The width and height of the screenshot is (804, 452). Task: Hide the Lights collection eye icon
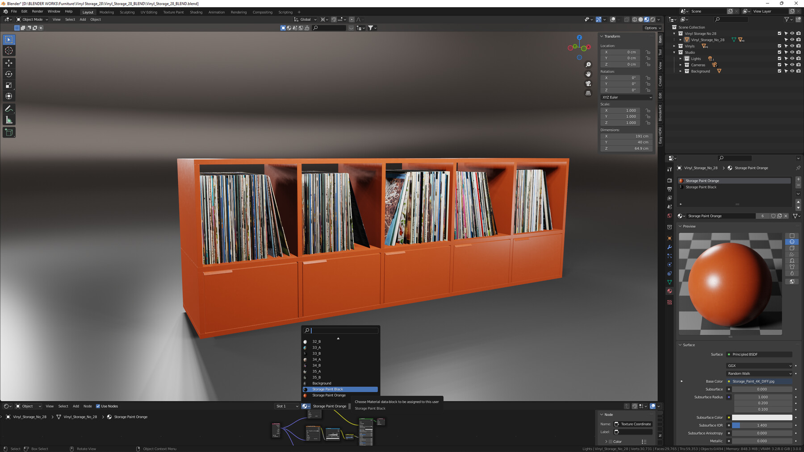click(792, 58)
